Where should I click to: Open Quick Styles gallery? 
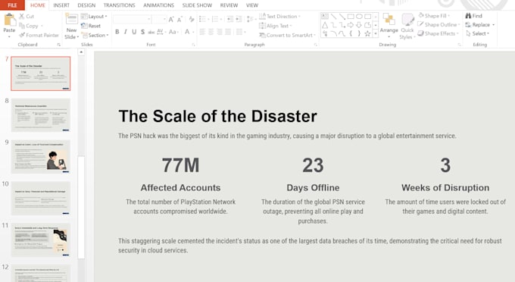tap(407, 27)
